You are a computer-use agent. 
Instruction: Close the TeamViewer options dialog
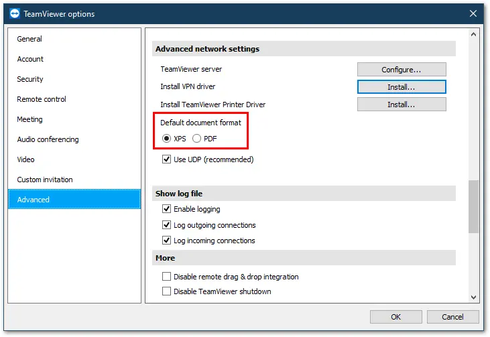tap(473, 13)
